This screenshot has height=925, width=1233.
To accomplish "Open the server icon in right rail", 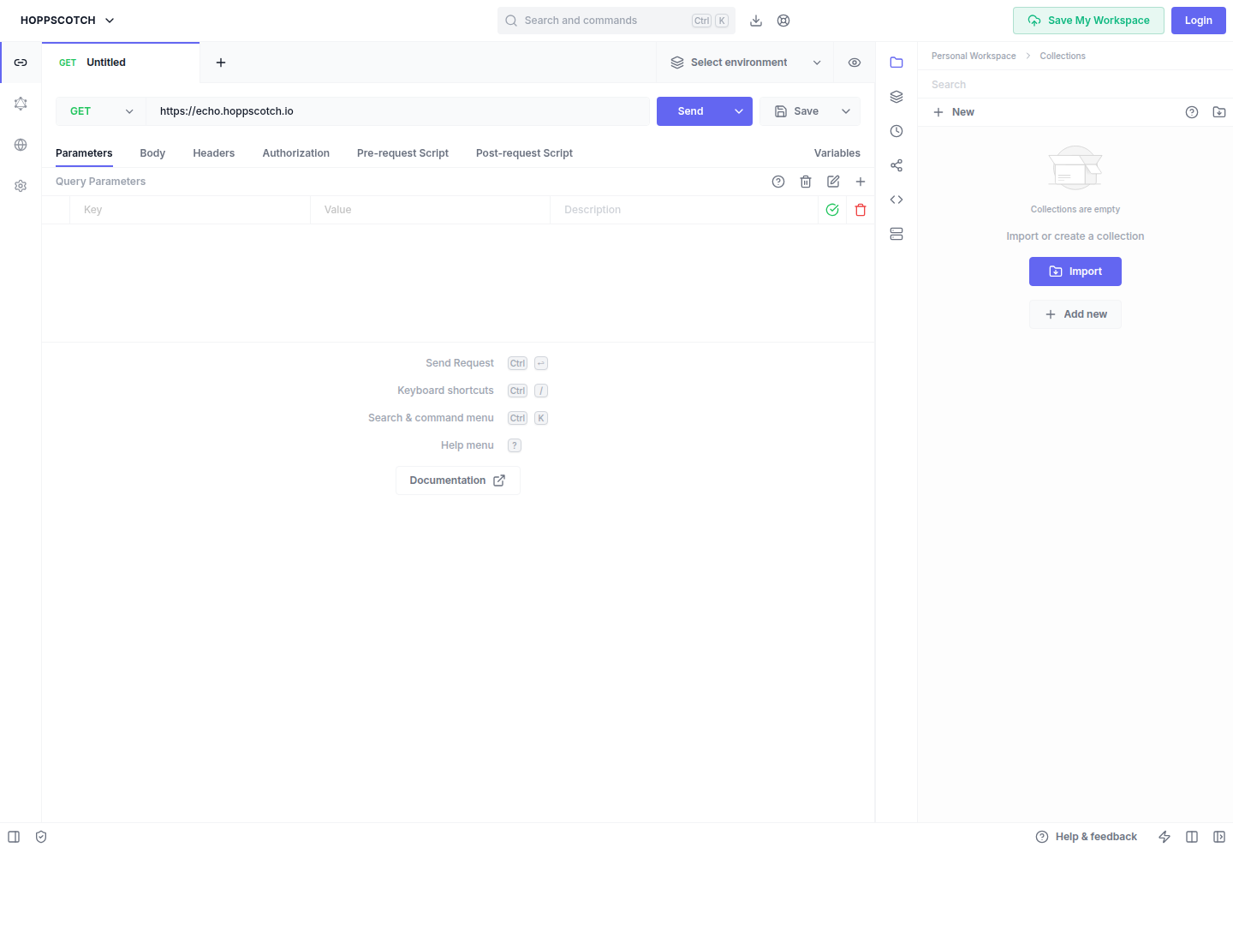I will 896,234.
